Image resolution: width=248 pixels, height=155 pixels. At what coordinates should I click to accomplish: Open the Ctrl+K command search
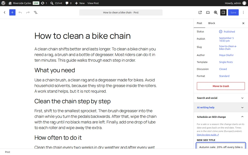pyautogui.click(x=56, y=3)
